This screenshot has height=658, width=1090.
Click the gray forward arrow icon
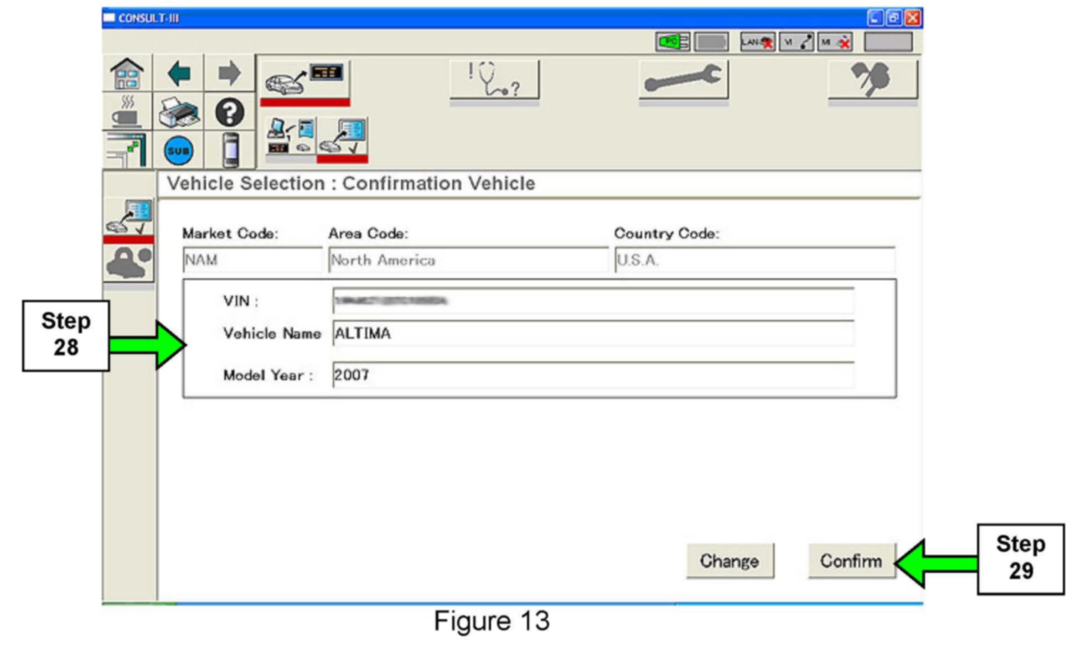click(229, 73)
